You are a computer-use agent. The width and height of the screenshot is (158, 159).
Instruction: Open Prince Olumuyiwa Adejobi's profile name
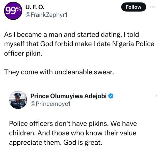[68, 96]
